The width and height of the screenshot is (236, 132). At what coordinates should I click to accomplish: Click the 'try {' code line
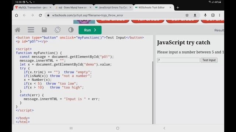tap(25, 68)
